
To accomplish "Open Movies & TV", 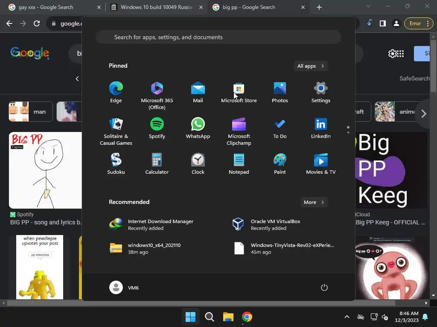I will point(321,164).
